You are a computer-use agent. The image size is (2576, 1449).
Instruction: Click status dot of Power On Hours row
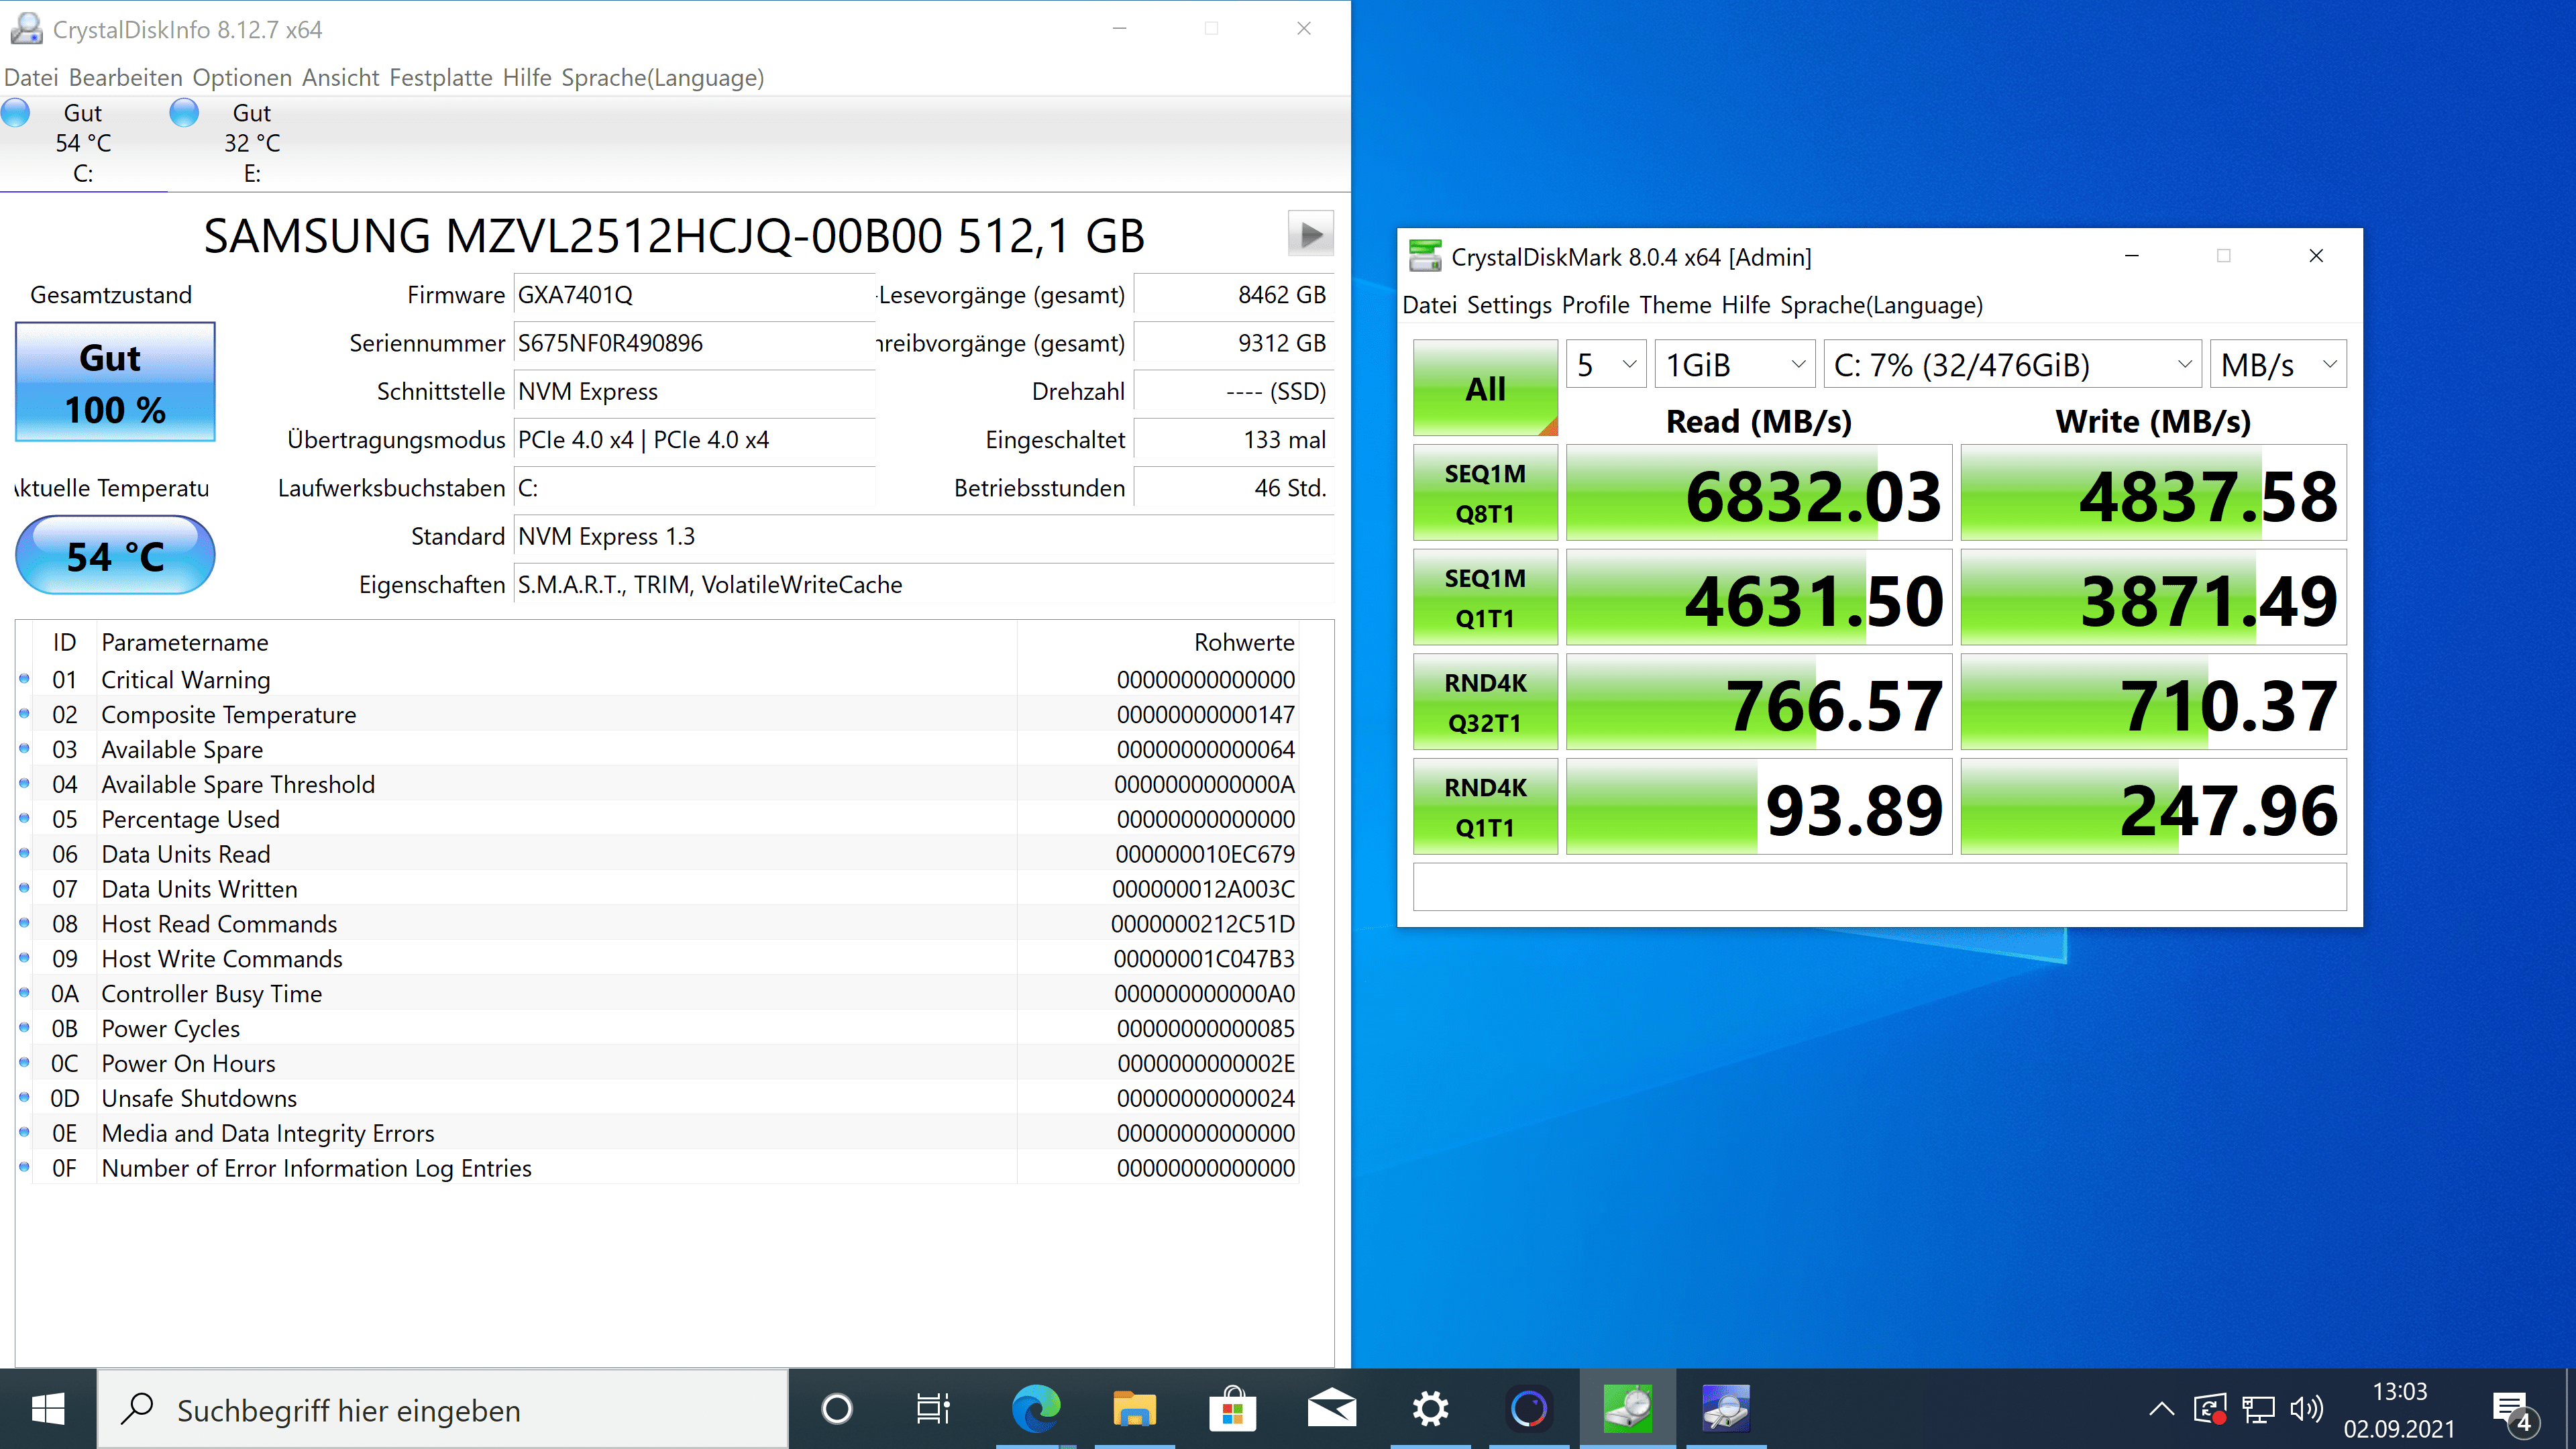[24, 1062]
